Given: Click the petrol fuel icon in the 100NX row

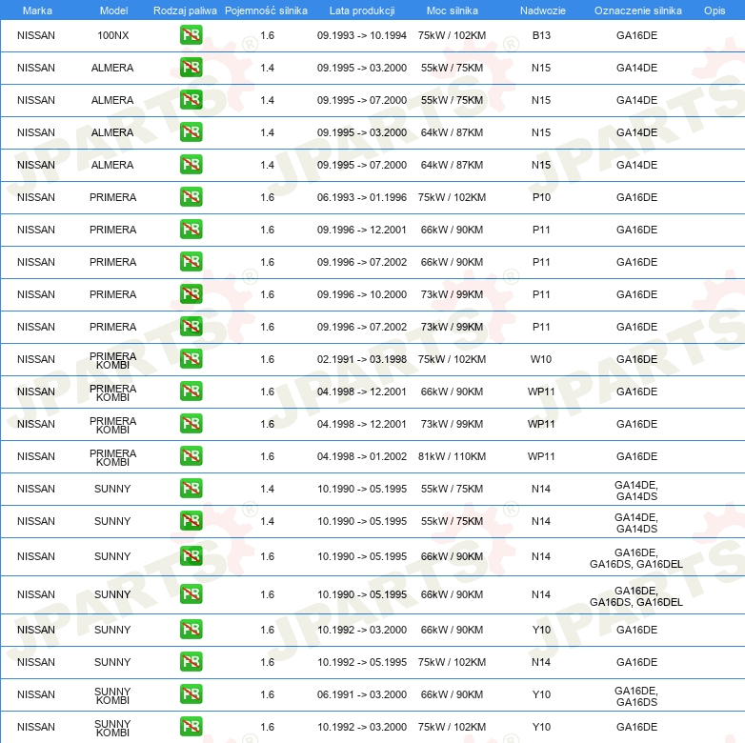Looking at the screenshot, I should pyautogui.click(x=191, y=34).
